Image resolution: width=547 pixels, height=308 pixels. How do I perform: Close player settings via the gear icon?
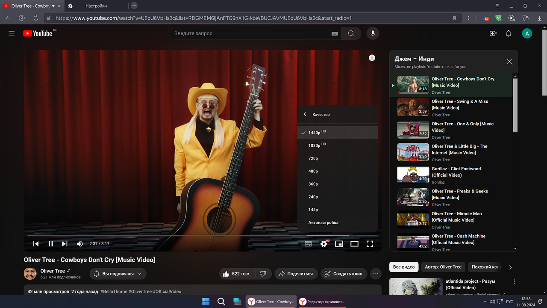pos(324,244)
